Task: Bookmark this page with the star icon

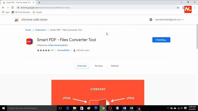Action: click(x=178, y=8)
